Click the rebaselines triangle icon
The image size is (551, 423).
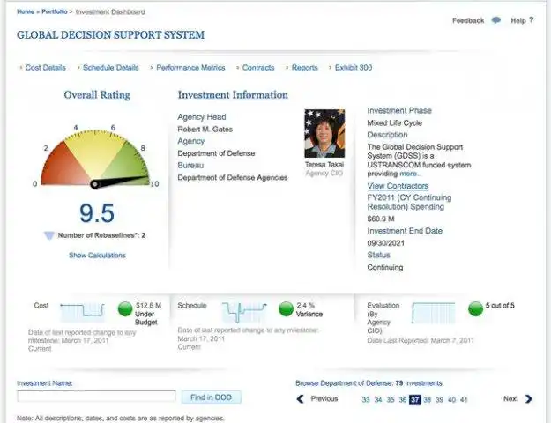pos(48,235)
